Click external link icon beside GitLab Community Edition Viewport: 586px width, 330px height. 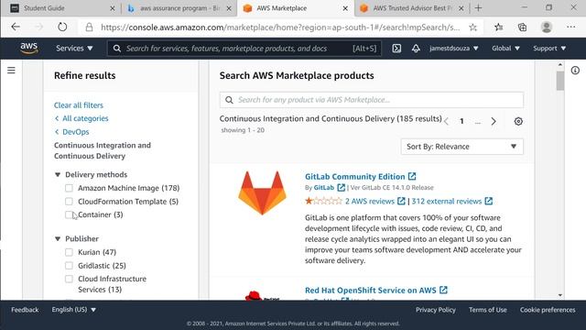412,176
